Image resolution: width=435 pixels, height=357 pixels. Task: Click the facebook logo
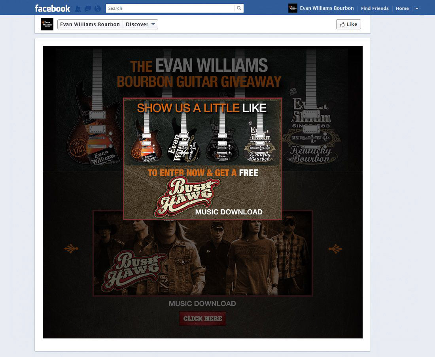tap(53, 8)
